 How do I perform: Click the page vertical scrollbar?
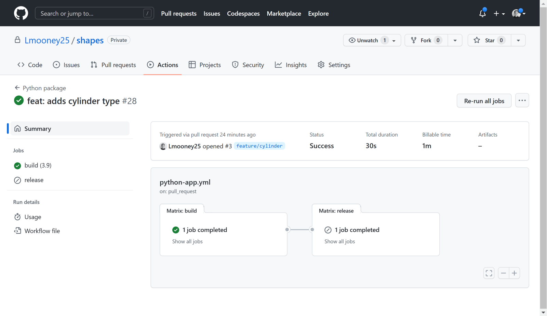(x=543, y=158)
